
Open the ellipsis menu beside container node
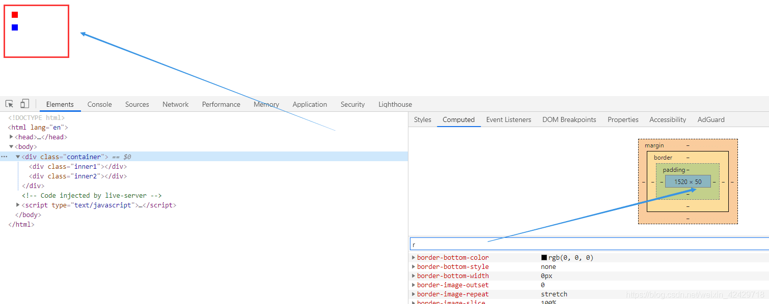5,157
